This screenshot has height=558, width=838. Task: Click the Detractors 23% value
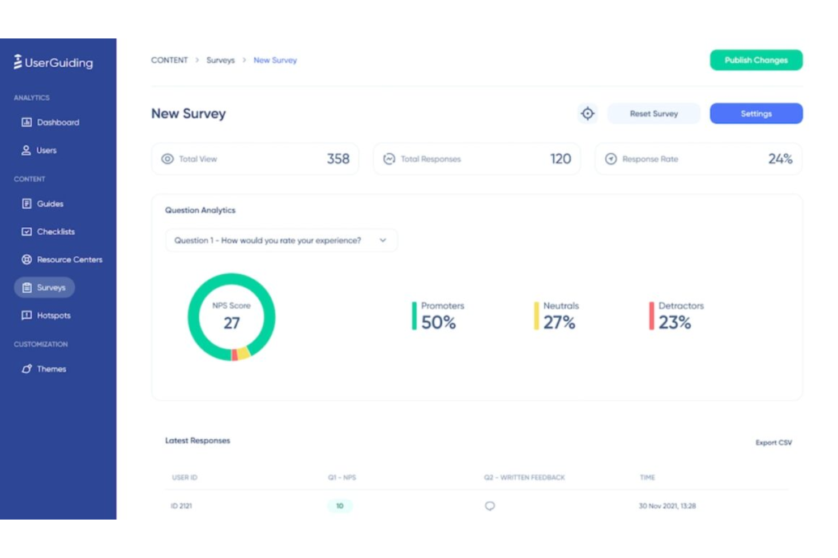coord(674,323)
